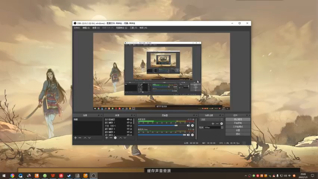
Task: Move scene up with the arrow in Scenes dock
Action: pyautogui.click(x=85, y=138)
